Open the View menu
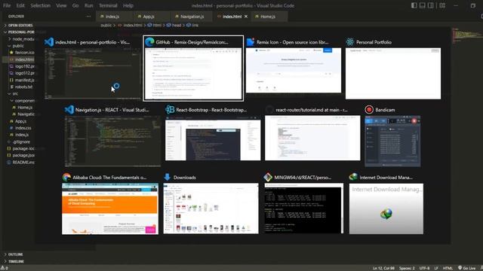 coord(61,5)
